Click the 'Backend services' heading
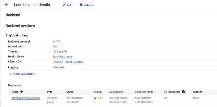 pyautogui.click(x=20, y=26)
